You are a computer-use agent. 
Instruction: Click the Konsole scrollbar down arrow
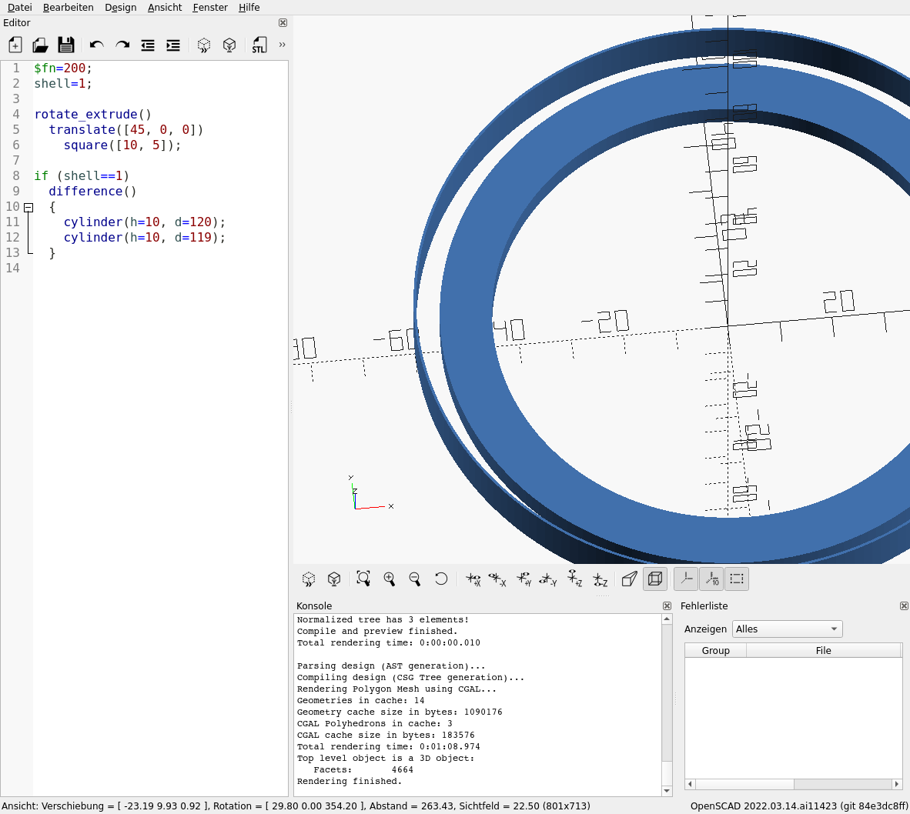pyautogui.click(x=667, y=791)
